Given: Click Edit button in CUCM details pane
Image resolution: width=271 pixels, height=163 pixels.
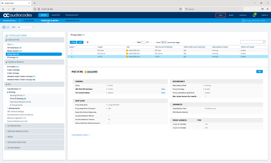Looking at the screenshot, I should [x=259, y=71].
